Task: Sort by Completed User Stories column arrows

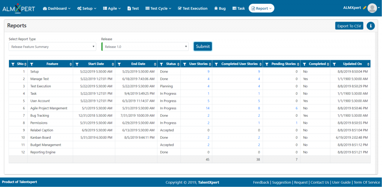Action: pyautogui.click(x=260, y=64)
